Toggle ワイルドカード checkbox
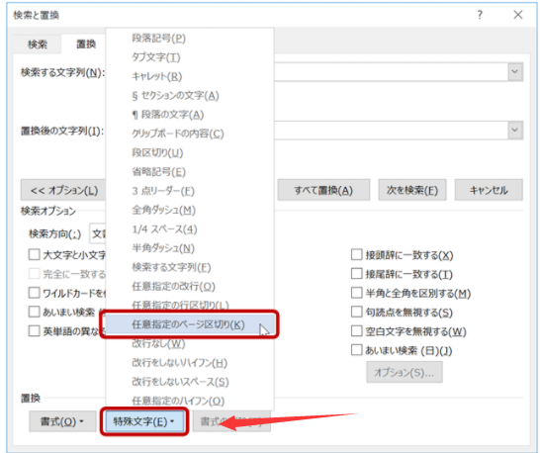540x453 pixels. 34,293
